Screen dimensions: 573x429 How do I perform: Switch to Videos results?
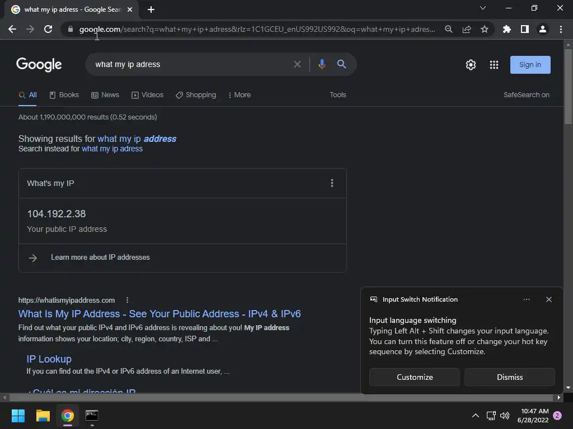148,95
